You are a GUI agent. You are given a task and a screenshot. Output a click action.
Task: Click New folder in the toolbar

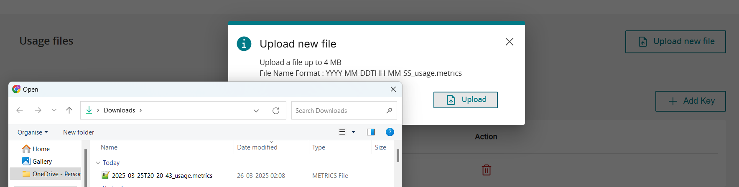point(79,132)
